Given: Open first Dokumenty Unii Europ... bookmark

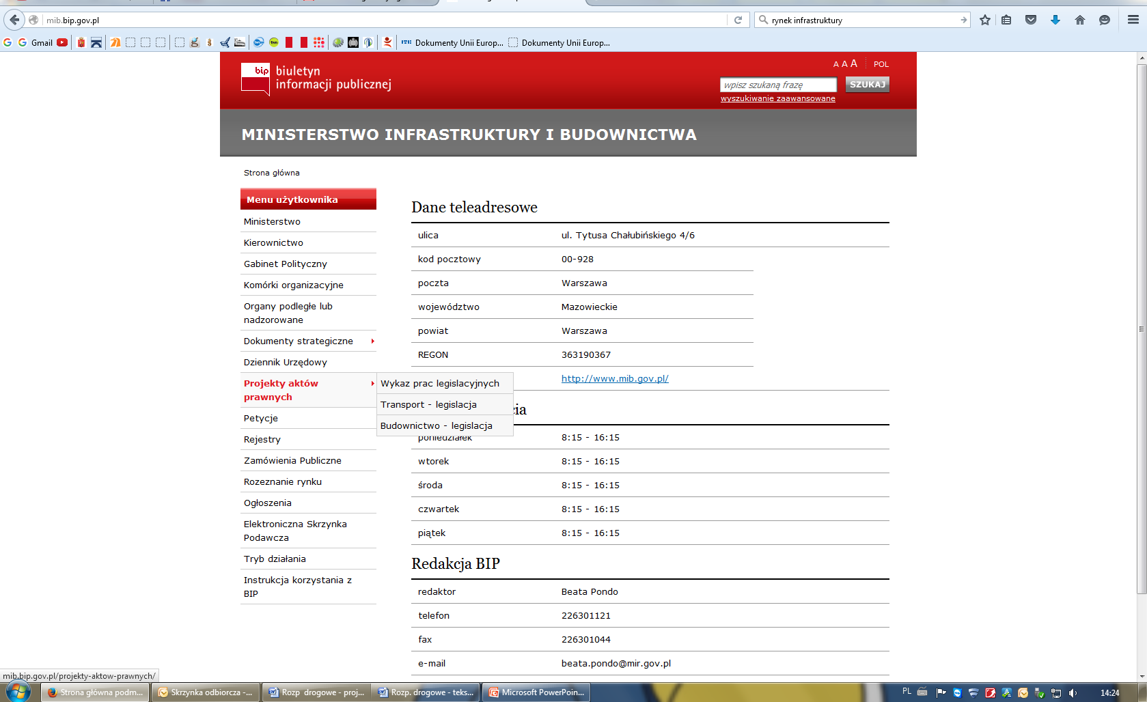Looking at the screenshot, I should (452, 42).
